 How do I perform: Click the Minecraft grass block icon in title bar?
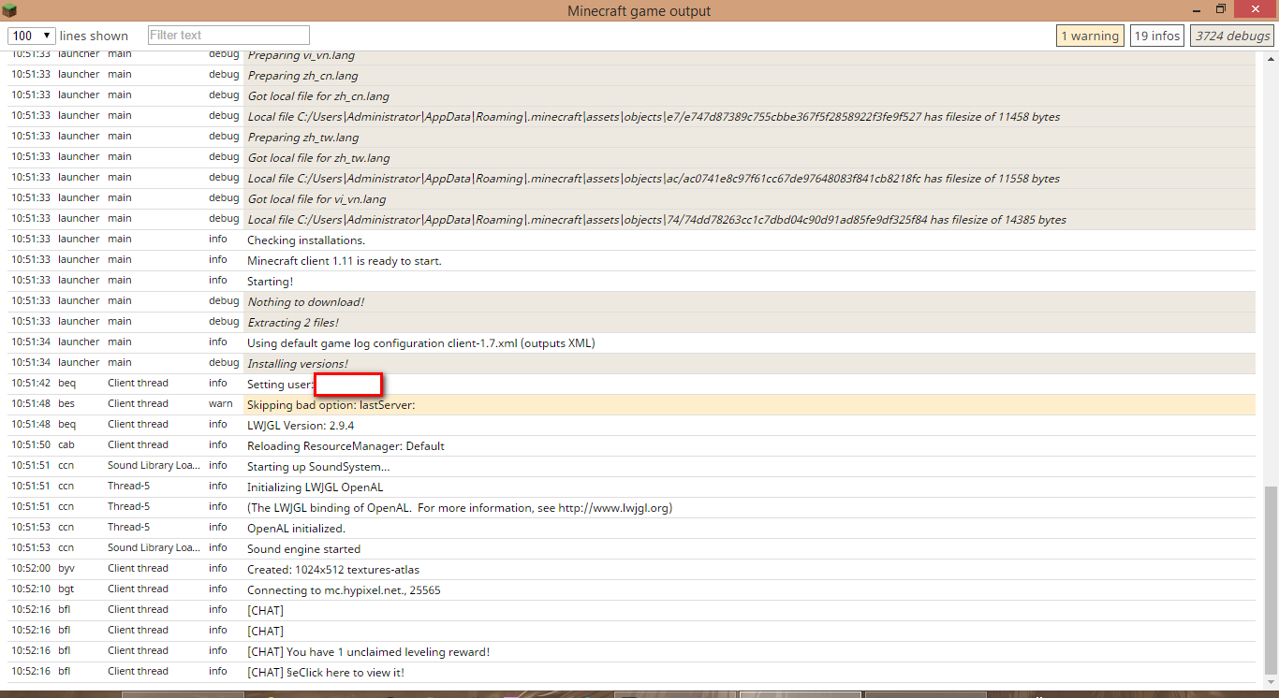(x=10, y=10)
